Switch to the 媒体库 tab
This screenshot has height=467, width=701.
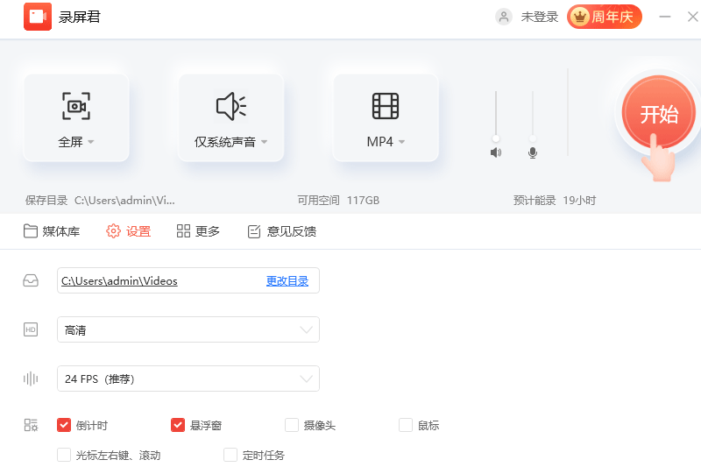pos(52,231)
